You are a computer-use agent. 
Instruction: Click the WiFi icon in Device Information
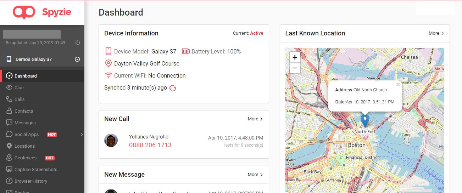pos(108,76)
